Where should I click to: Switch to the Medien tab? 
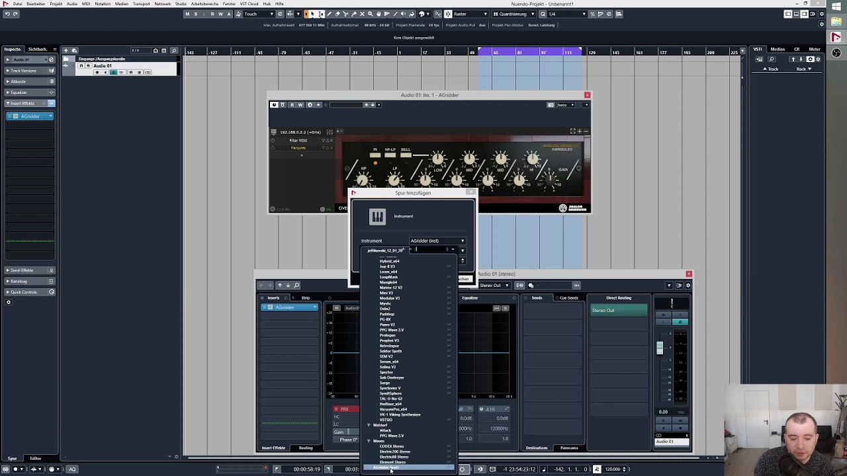pyautogui.click(x=778, y=50)
